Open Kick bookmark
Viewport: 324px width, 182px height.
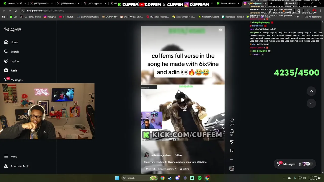pyautogui.click(x=13, y=17)
